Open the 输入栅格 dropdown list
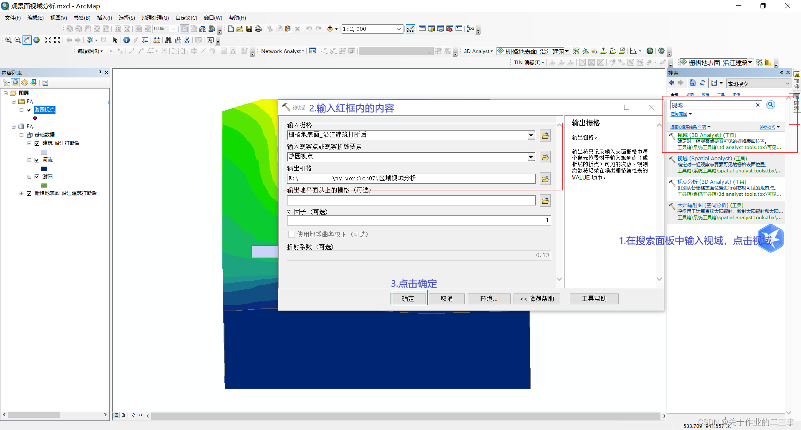The image size is (801, 430). tap(531, 135)
